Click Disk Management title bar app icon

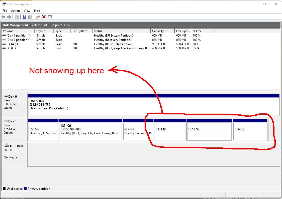[4, 4]
